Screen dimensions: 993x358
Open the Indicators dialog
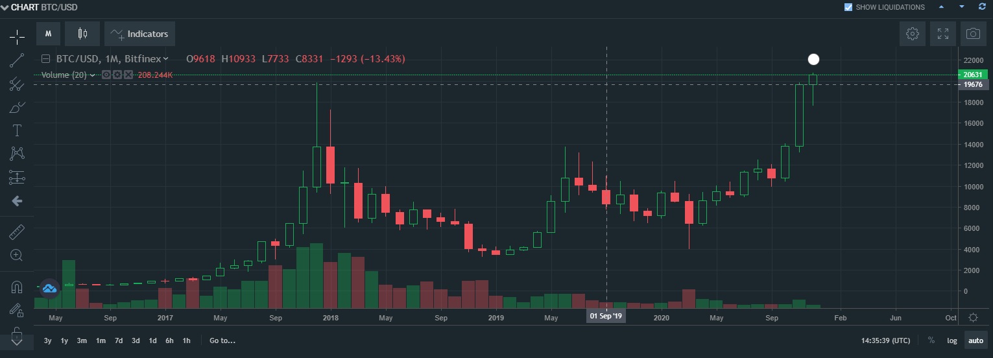click(139, 34)
